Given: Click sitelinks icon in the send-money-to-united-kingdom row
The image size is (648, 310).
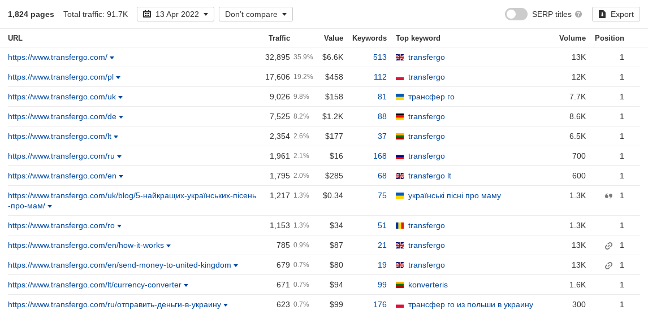Looking at the screenshot, I should pyautogui.click(x=608, y=266).
